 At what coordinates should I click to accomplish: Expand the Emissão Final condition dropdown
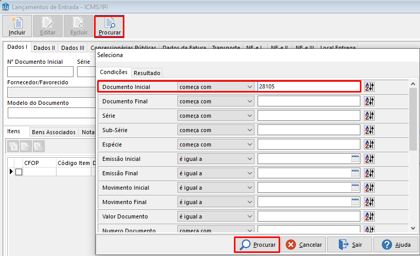point(250,174)
